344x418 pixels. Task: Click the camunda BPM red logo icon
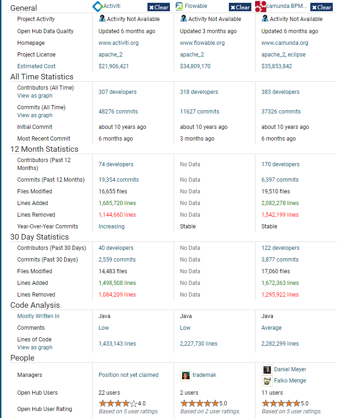tap(260, 7)
